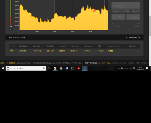Select the ¥50,000 quick amount button
This screenshot has height=123, width=151.
coord(135,11)
